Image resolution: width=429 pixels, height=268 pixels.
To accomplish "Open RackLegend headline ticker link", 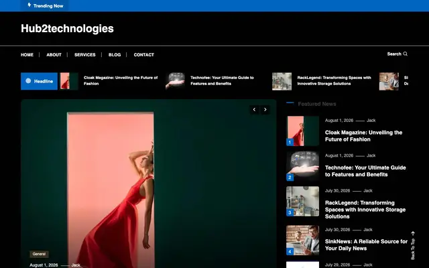I will point(334,80).
